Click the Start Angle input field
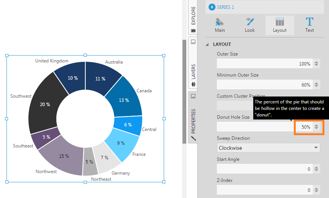This screenshot has width=329, height=198. click(264, 169)
